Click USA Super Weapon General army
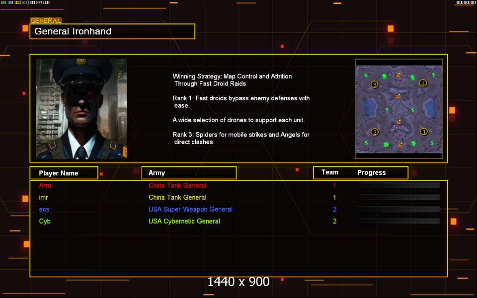Viewport: 477px width, 298px height. (x=190, y=209)
